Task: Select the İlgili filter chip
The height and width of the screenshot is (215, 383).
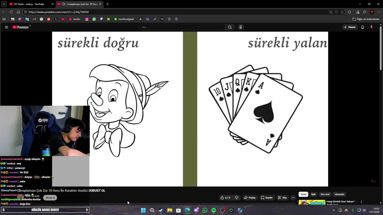Action: pos(313,194)
